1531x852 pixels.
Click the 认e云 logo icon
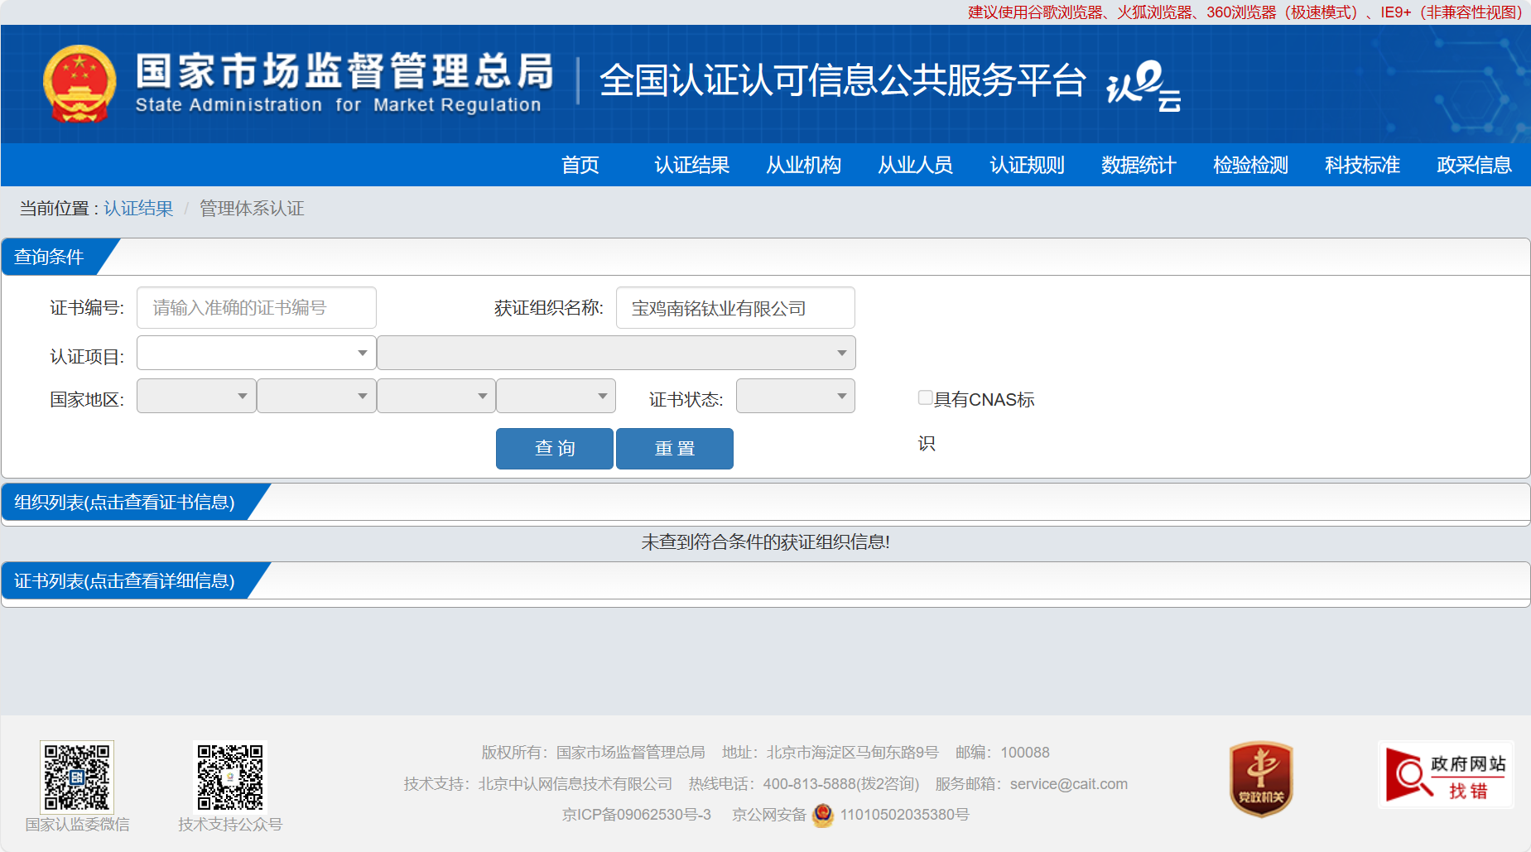coord(1143,85)
